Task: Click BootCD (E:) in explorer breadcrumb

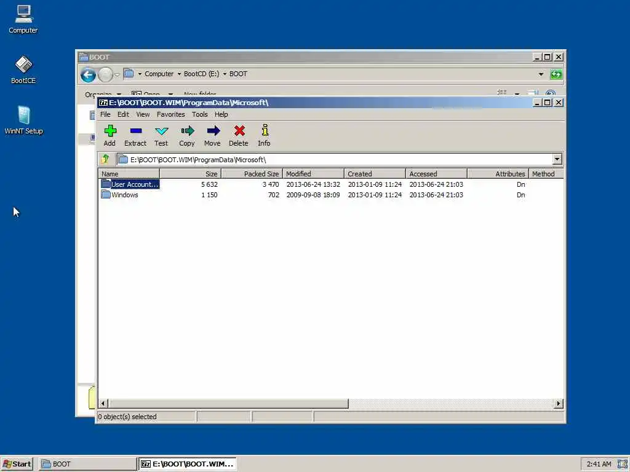Action: tap(201, 74)
